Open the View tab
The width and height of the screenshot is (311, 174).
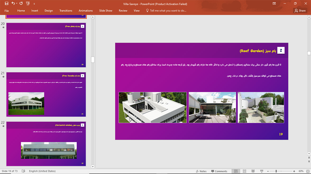(137, 11)
